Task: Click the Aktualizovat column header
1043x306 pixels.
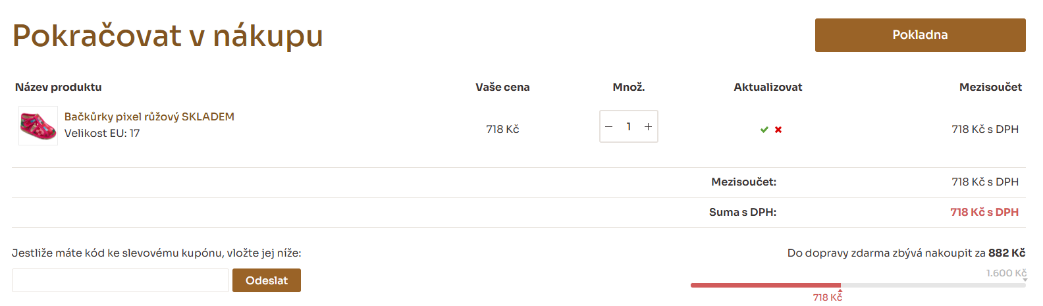Action: point(768,87)
